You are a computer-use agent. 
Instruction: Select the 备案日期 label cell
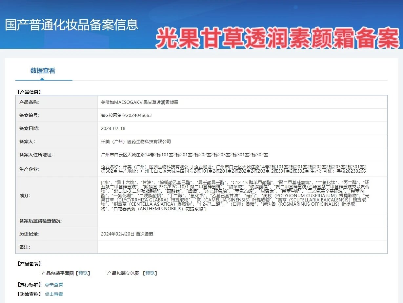click(x=57, y=128)
